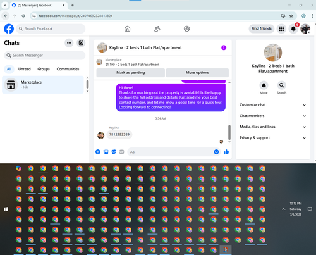This screenshot has height=255, width=316.
Task: Expand Media, files and links section
Action: [x=273, y=127]
